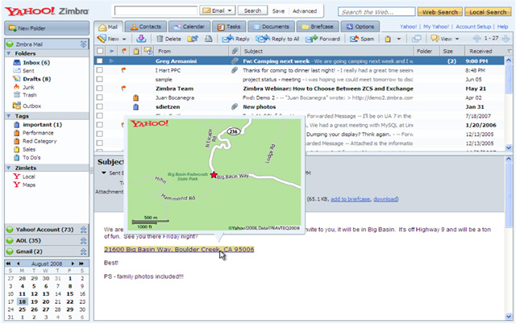Check the sample message checkbox
516x324 pixels.
(x=100, y=79)
